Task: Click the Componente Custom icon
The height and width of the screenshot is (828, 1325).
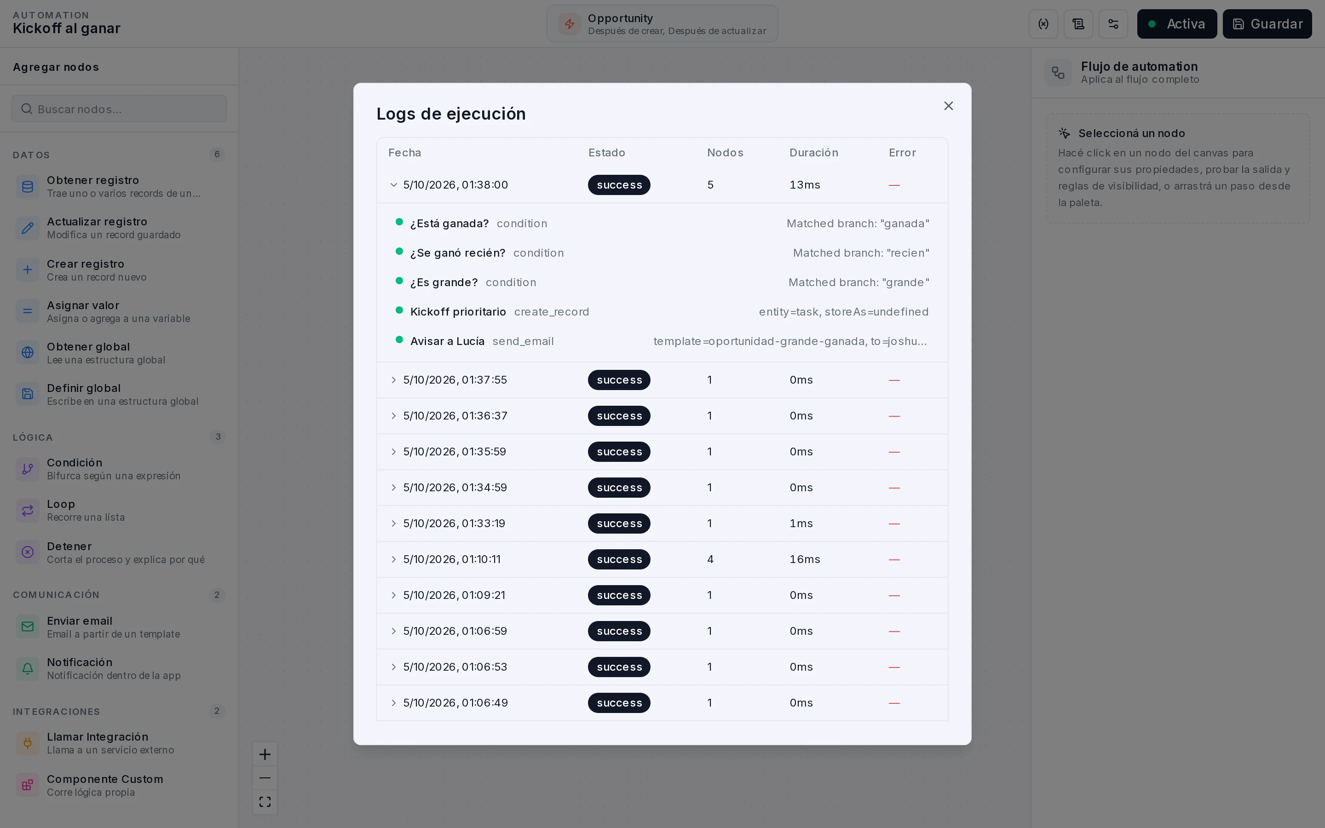Action: point(28,785)
